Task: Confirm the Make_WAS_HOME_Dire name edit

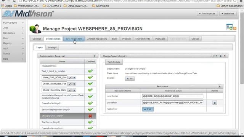Action: pyautogui.click(x=70, y=78)
